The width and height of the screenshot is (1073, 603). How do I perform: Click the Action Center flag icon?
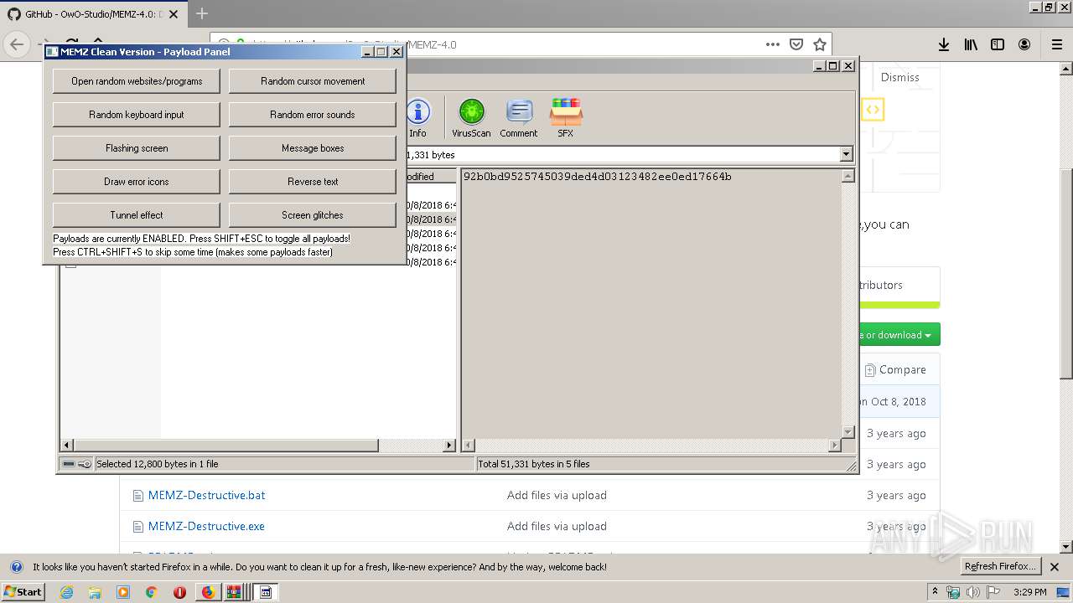click(994, 592)
